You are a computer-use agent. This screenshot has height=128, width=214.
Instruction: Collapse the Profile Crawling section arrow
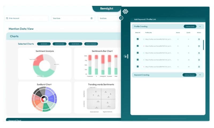200,26
